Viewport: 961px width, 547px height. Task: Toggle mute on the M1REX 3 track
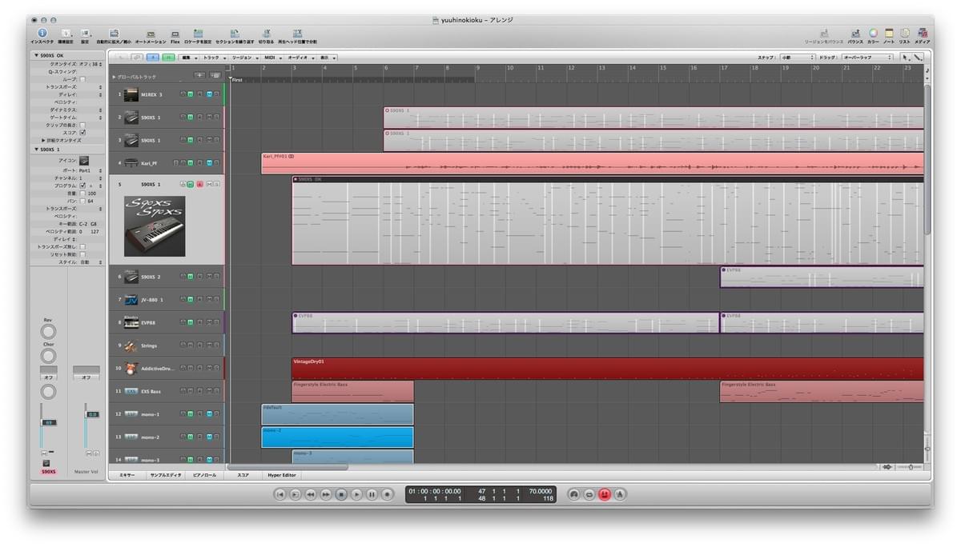[x=209, y=94]
